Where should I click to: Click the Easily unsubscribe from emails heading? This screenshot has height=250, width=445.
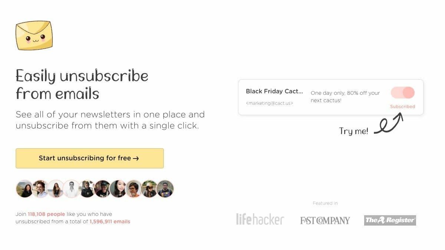point(82,85)
